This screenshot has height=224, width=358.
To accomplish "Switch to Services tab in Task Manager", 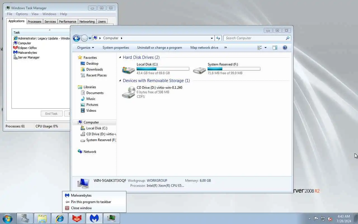I will coord(50,22).
